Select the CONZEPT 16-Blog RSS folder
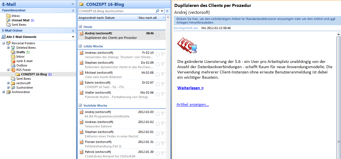The height and width of the screenshot is (159, 341). [34, 74]
